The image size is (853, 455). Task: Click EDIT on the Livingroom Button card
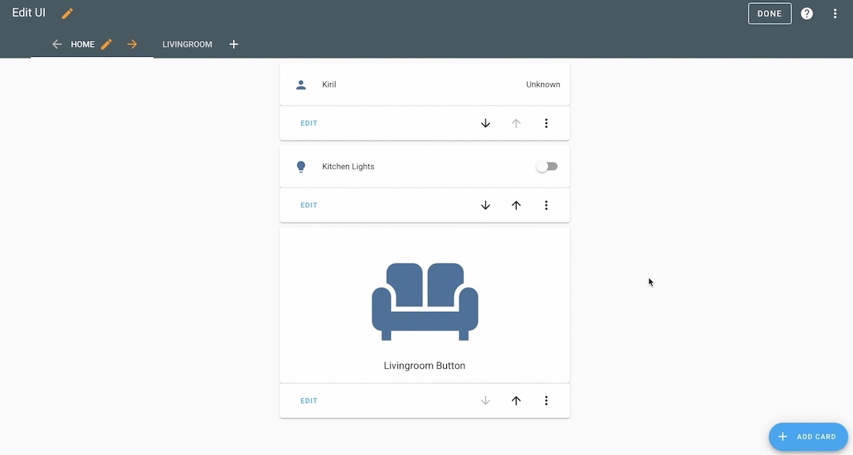pyautogui.click(x=309, y=400)
